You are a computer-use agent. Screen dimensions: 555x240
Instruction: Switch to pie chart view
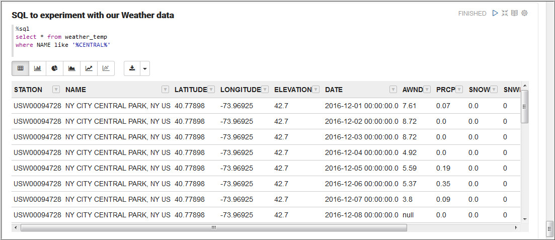click(x=54, y=68)
